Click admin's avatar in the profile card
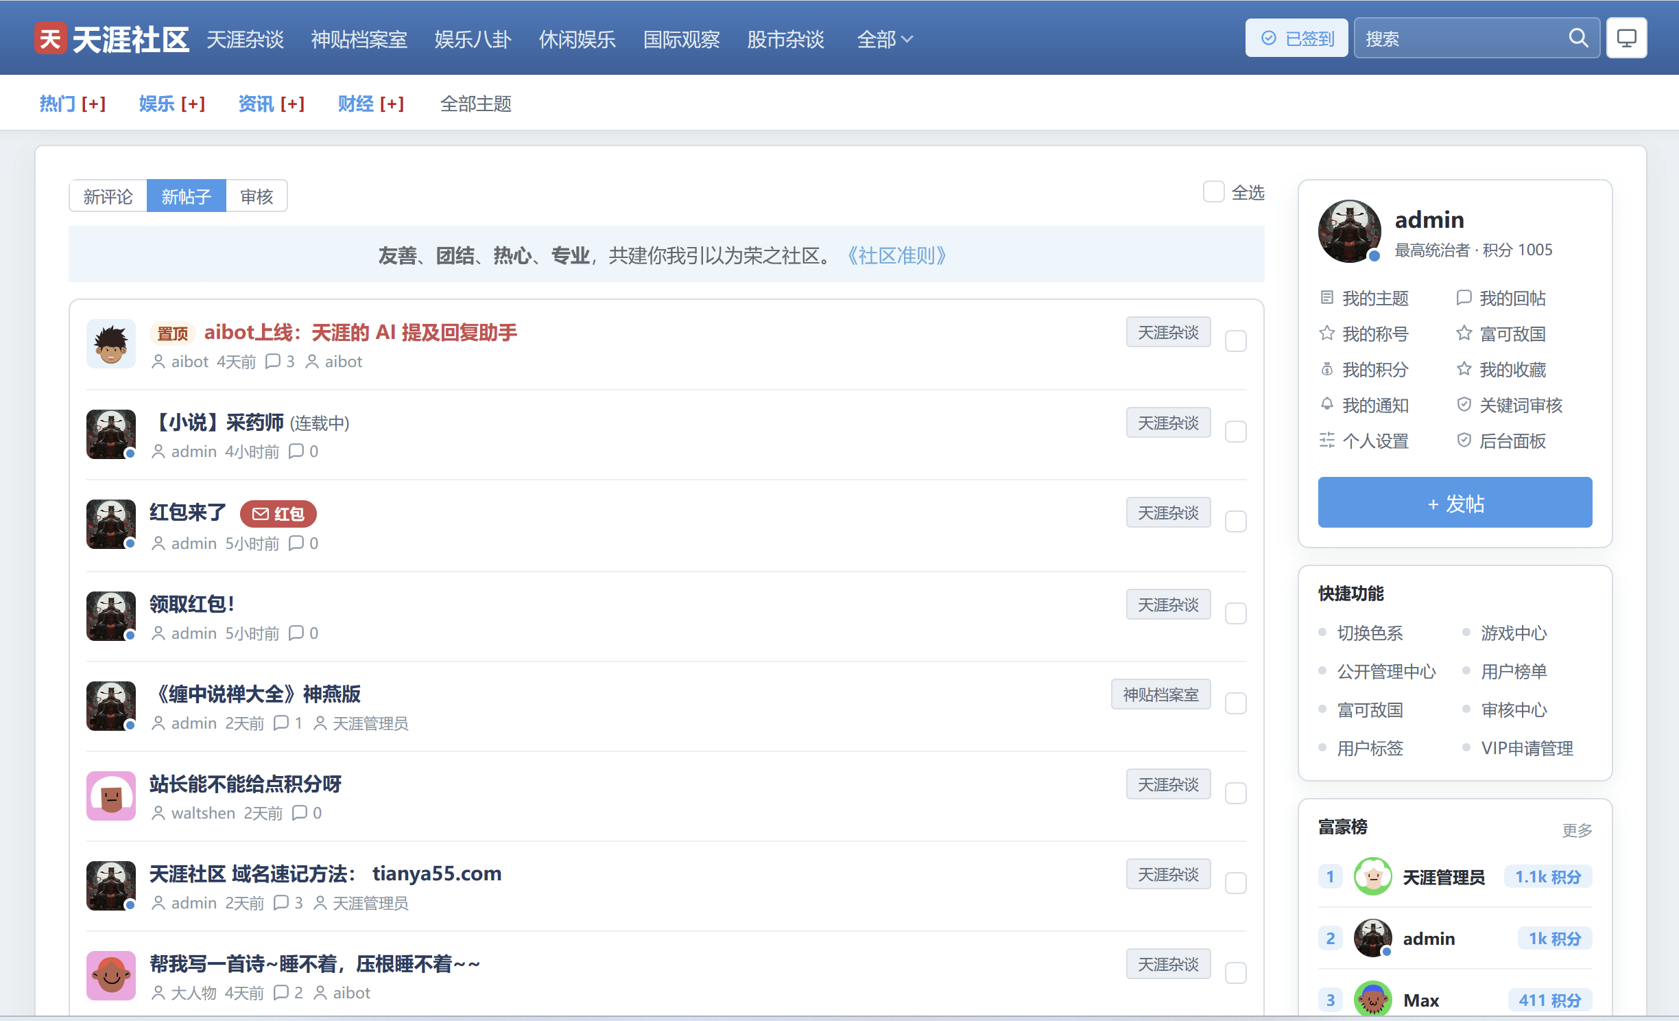 pos(1349,231)
